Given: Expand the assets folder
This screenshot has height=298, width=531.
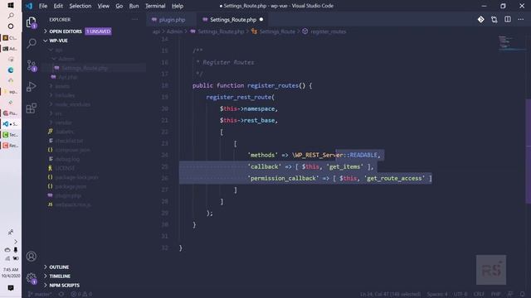Looking at the screenshot, I should (62, 86).
